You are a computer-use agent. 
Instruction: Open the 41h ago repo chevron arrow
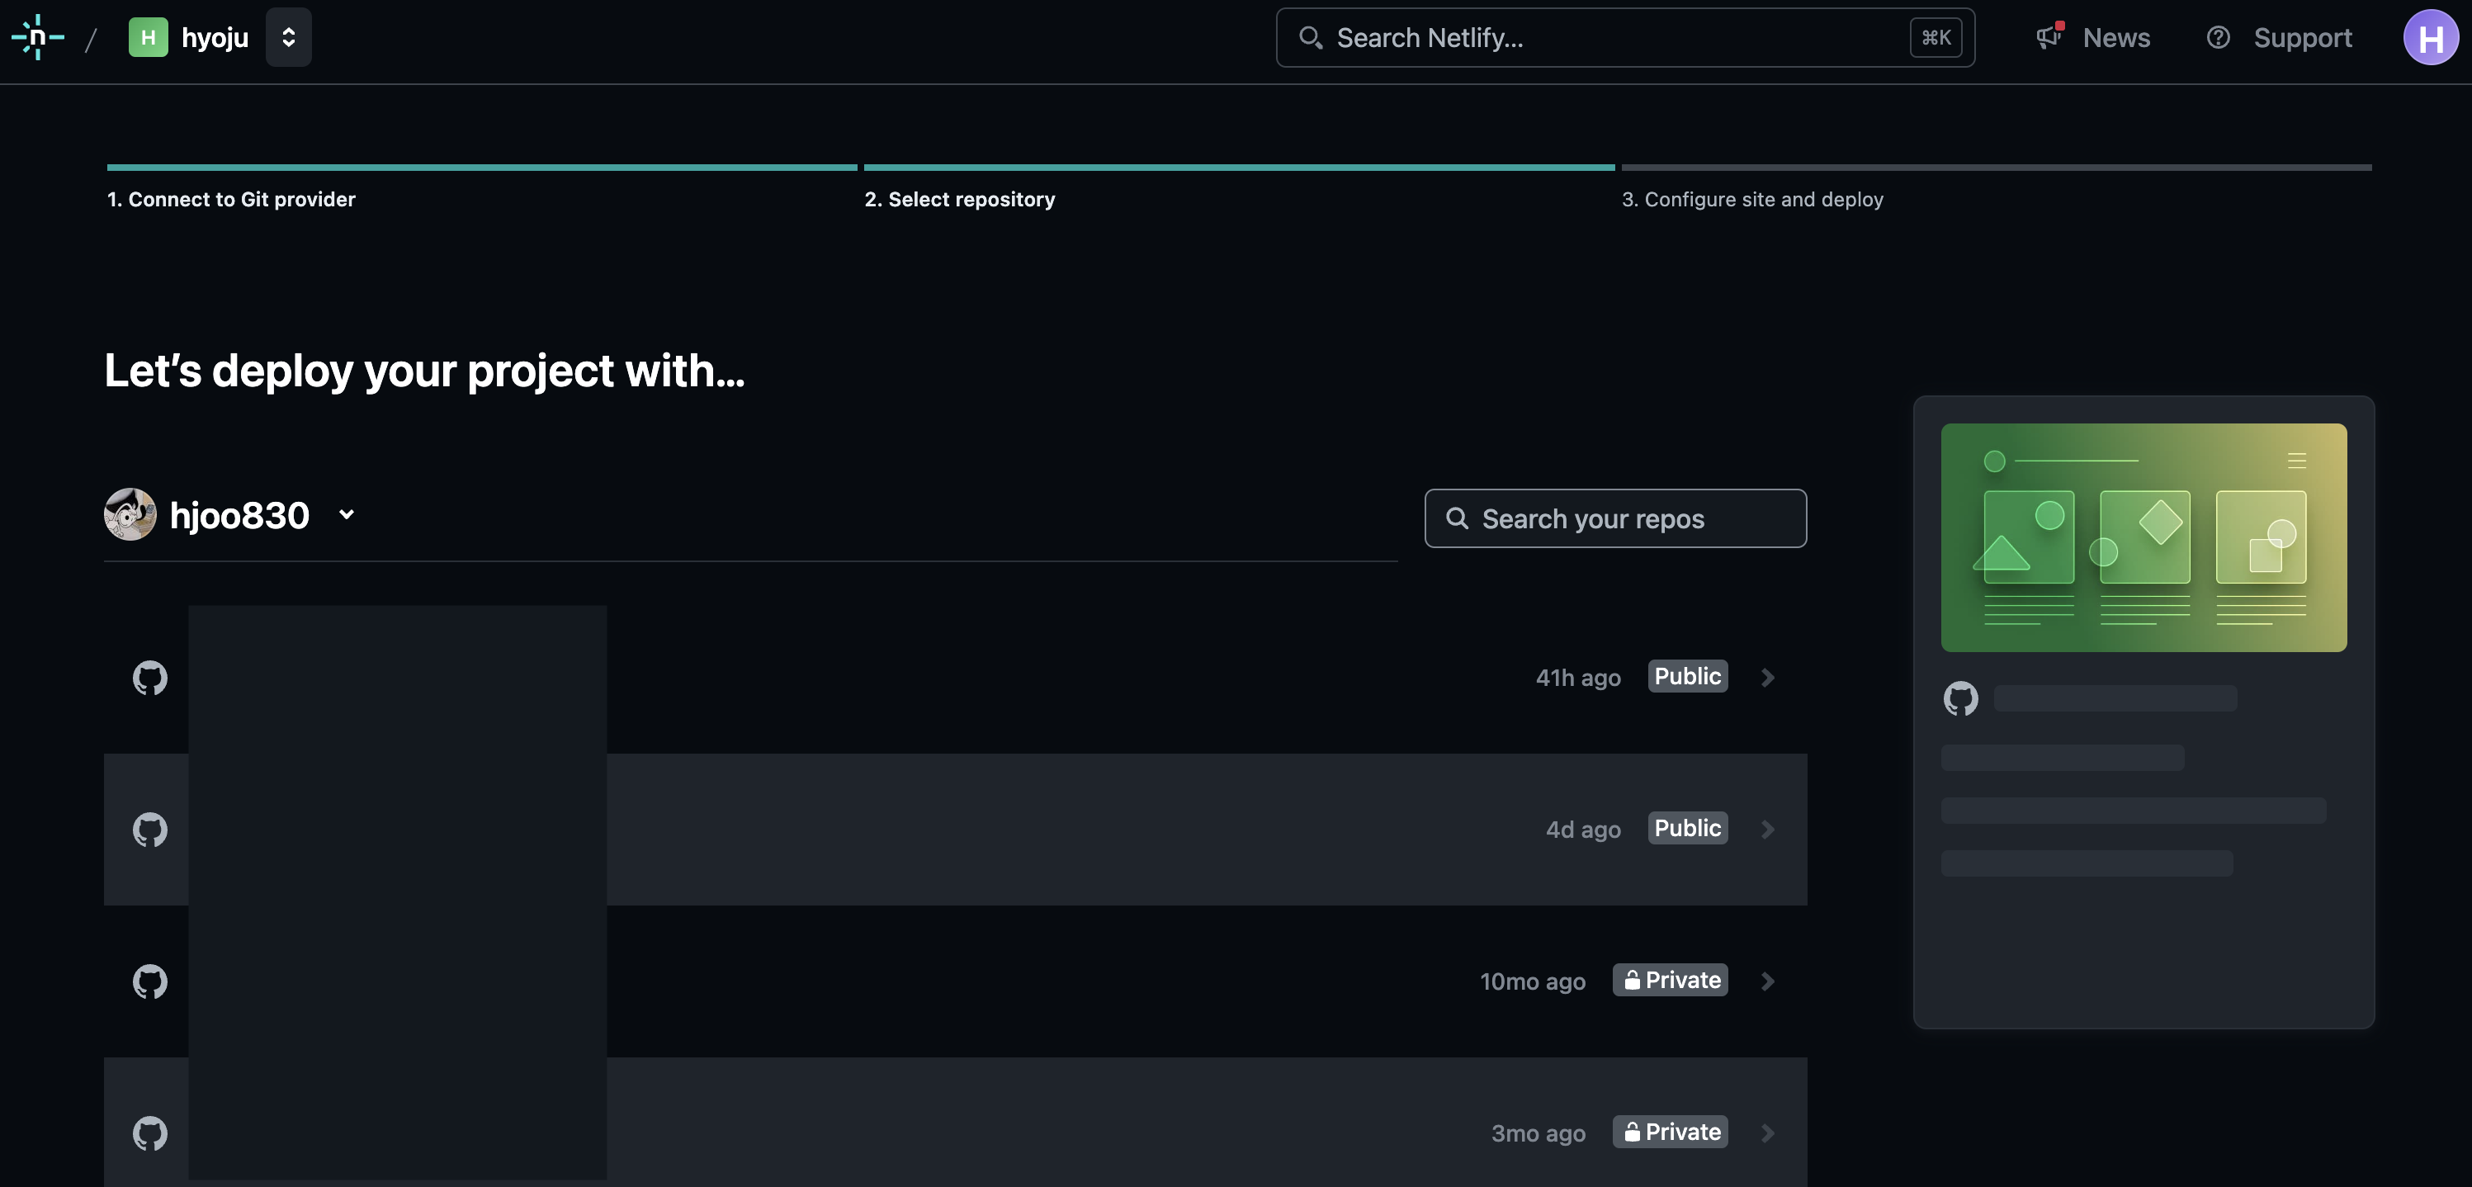point(1766,678)
